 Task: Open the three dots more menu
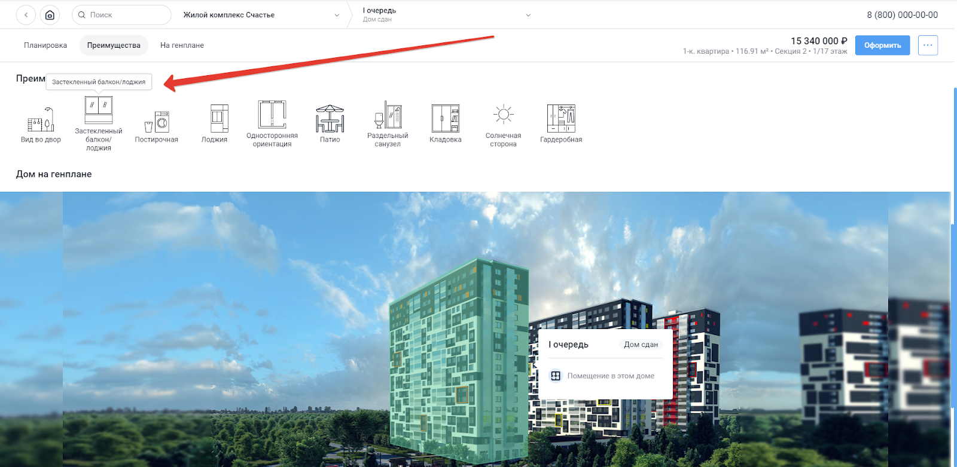click(x=928, y=45)
